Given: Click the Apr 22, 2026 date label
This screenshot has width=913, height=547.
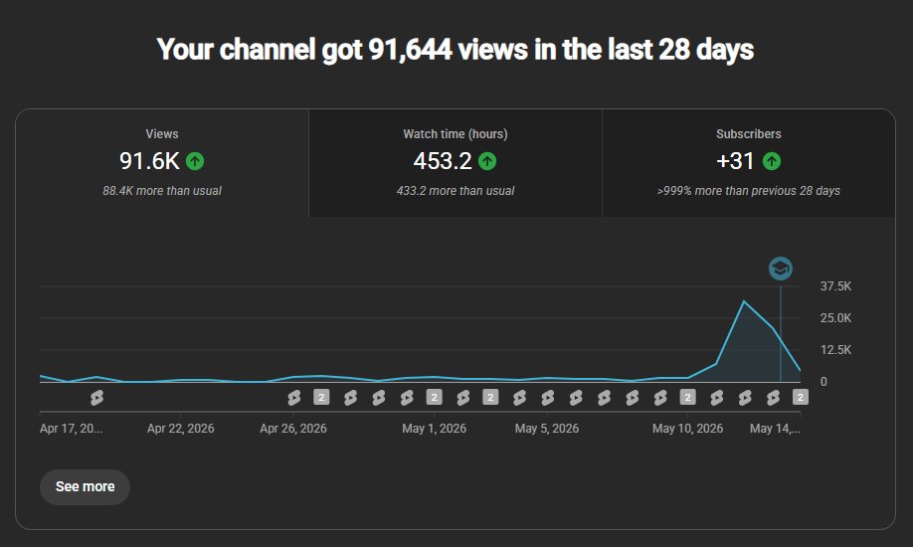Looking at the screenshot, I should (180, 429).
